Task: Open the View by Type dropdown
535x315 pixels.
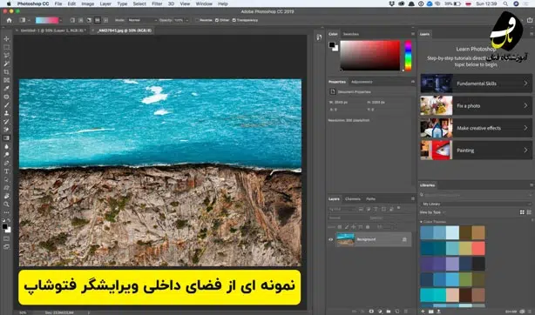Action: (x=433, y=212)
